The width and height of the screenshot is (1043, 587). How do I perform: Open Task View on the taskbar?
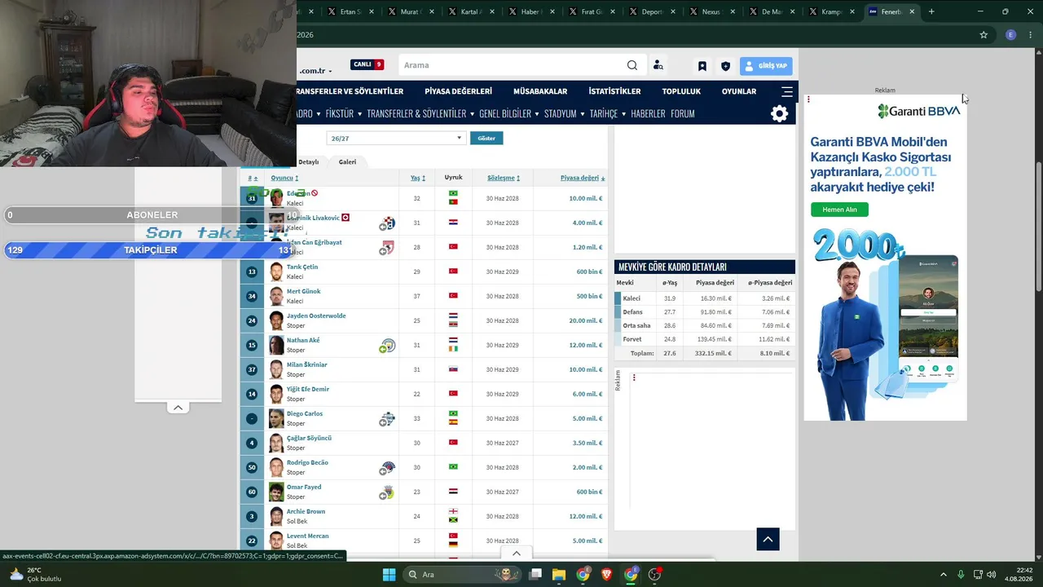535,575
